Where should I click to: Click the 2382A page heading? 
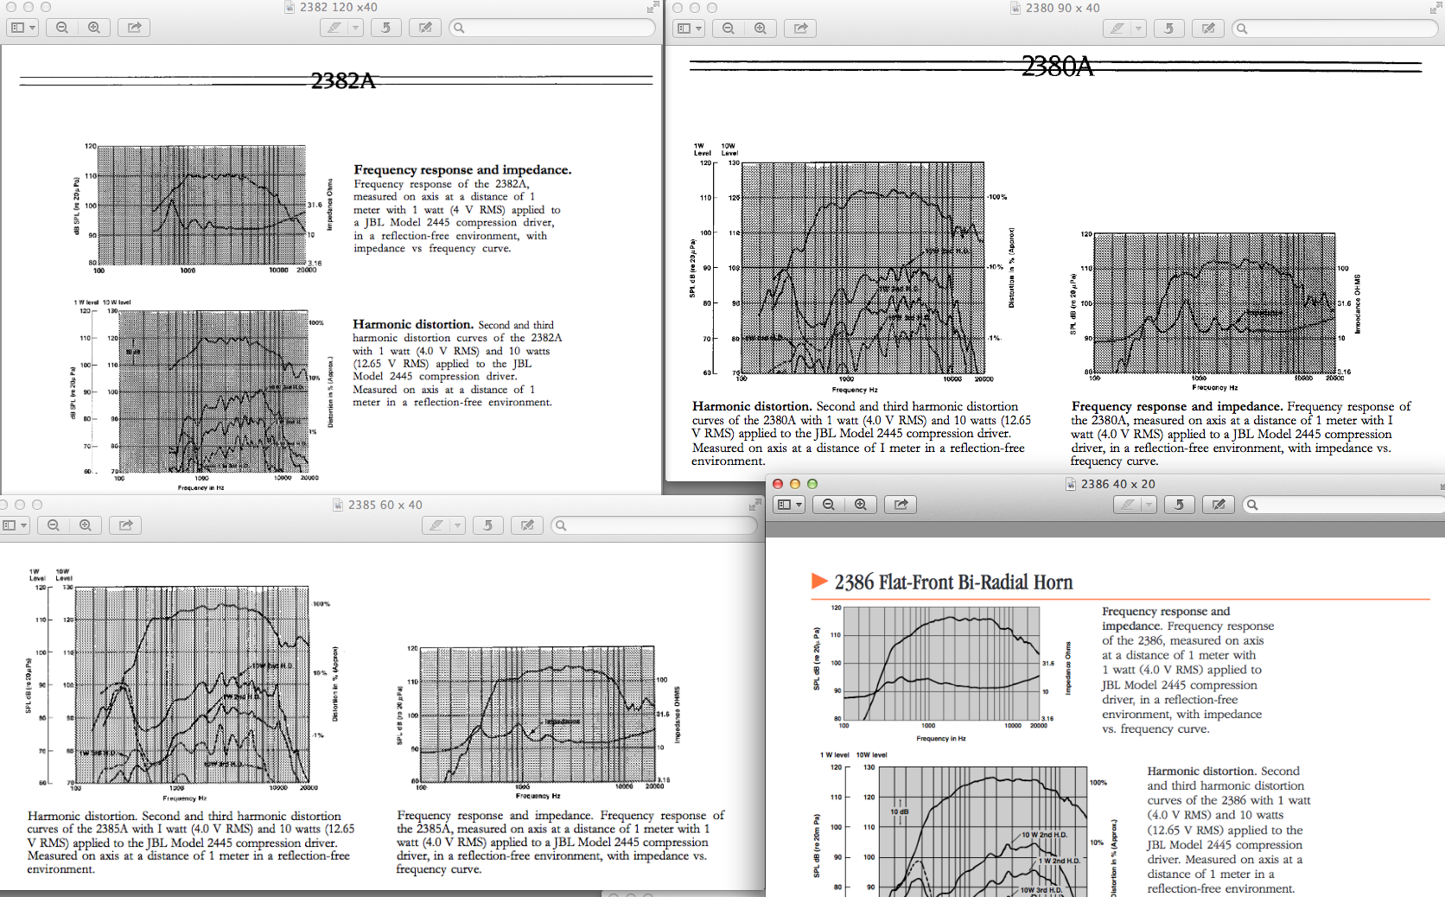click(x=343, y=80)
